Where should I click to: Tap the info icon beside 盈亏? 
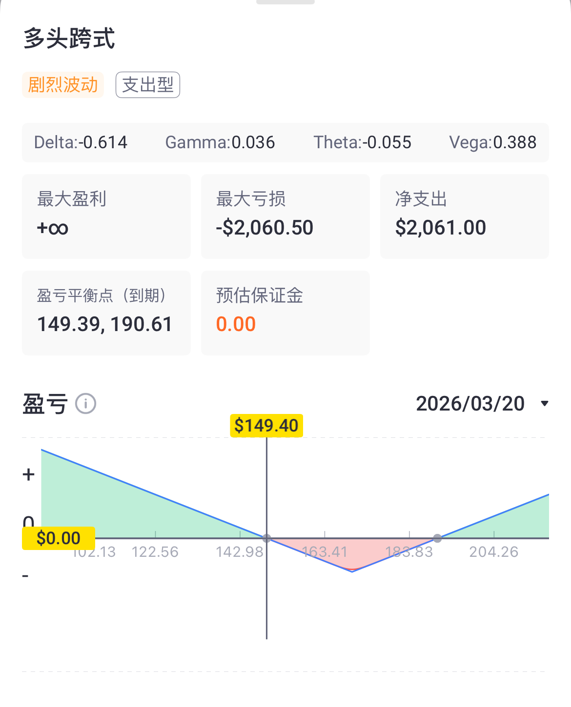point(86,404)
